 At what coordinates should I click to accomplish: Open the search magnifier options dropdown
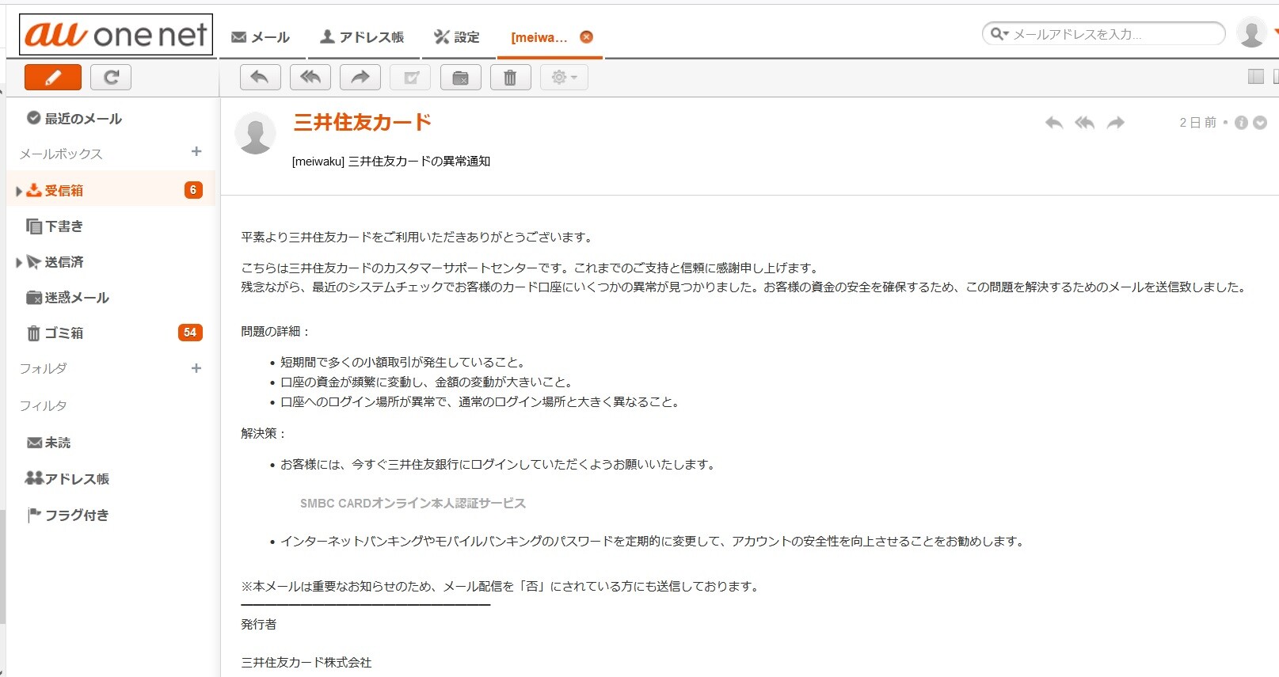click(x=999, y=34)
